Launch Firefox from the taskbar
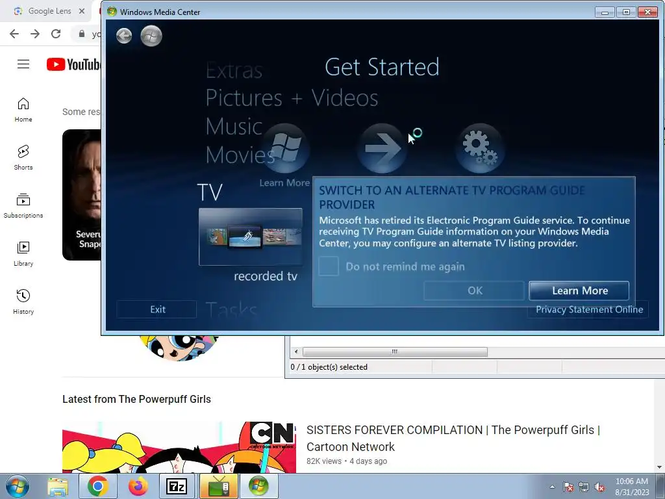This screenshot has height=499, width=665. coord(138,486)
